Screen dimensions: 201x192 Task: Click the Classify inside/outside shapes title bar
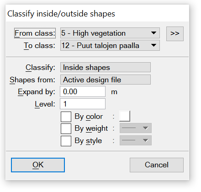pos(97,14)
